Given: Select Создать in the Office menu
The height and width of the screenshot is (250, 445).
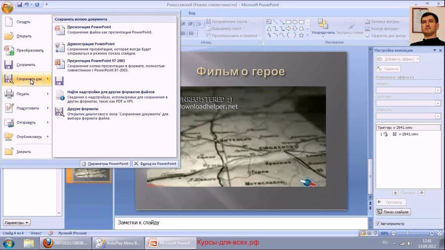Looking at the screenshot, I should pos(26,22).
